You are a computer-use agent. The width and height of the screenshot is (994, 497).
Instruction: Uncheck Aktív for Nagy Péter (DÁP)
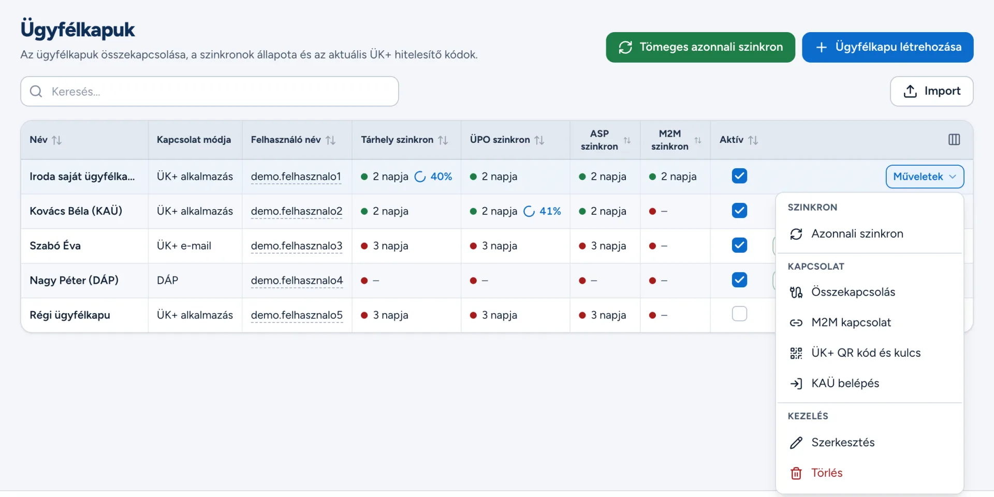(x=739, y=280)
